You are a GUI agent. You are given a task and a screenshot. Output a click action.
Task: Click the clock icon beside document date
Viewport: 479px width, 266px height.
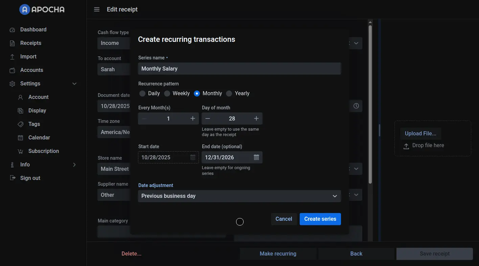tap(356, 106)
